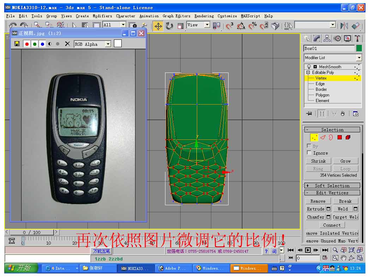Click the green object color swatch
370x277 pixels.
pos(359,49)
